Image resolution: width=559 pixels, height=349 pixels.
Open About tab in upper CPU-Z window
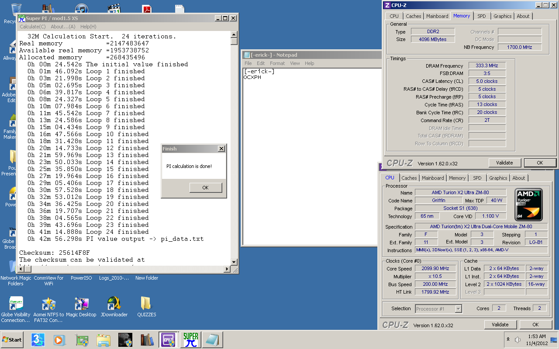pyautogui.click(x=523, y=16)
